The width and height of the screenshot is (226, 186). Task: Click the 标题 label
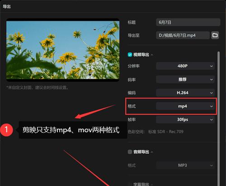(x=132, y=23)
